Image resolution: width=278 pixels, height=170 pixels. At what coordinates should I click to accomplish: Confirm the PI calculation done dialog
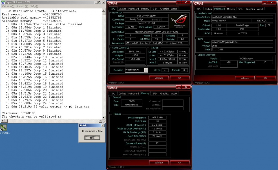pos(92,138)
